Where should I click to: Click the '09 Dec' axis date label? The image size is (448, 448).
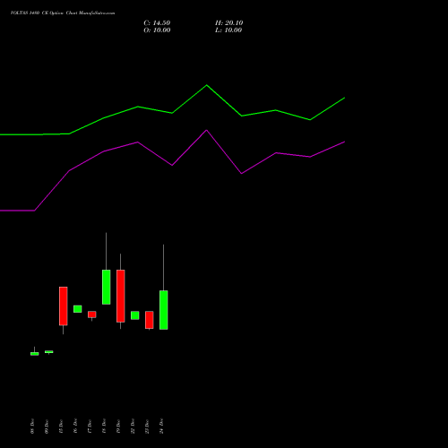[47, 426]
